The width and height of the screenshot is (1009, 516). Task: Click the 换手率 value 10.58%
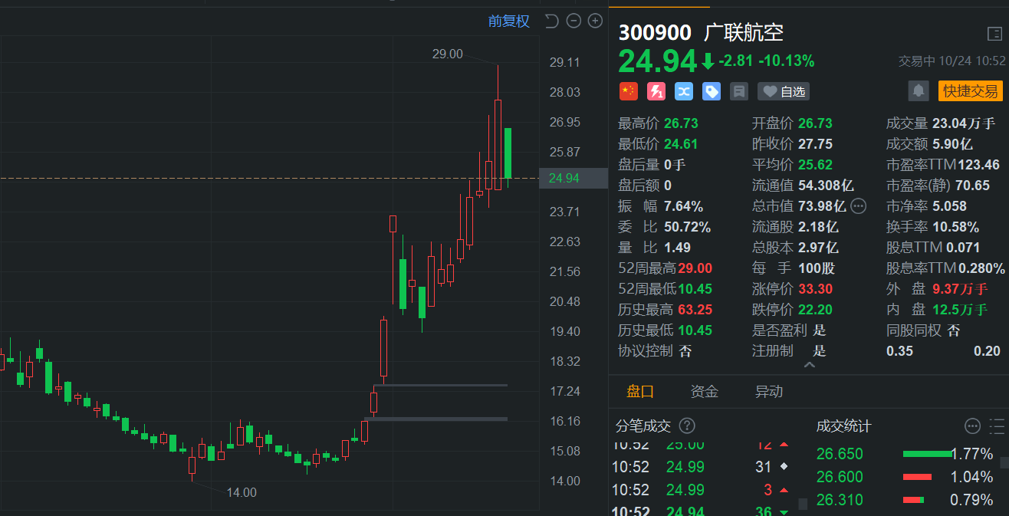pos(955,227)
